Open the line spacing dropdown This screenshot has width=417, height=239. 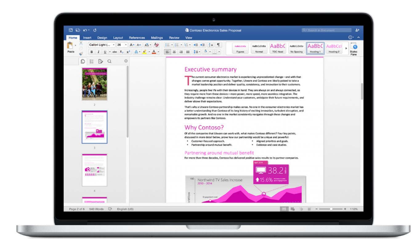point(197,52)
